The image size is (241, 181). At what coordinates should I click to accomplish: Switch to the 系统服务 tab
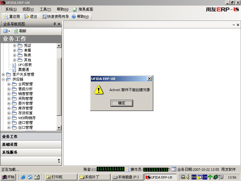(x=31, y=152)
